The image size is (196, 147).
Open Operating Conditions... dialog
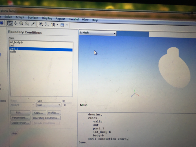point(46,118)
